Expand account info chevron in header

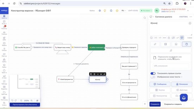tap(188, 11)
